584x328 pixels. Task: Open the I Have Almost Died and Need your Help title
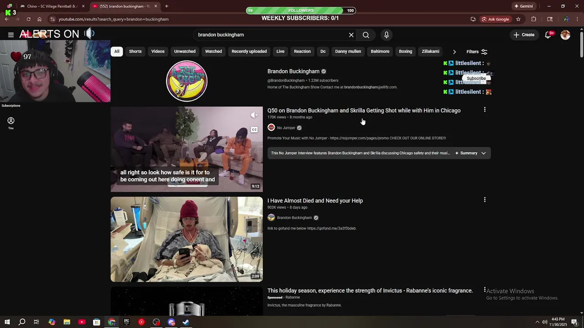click(315, 201)
